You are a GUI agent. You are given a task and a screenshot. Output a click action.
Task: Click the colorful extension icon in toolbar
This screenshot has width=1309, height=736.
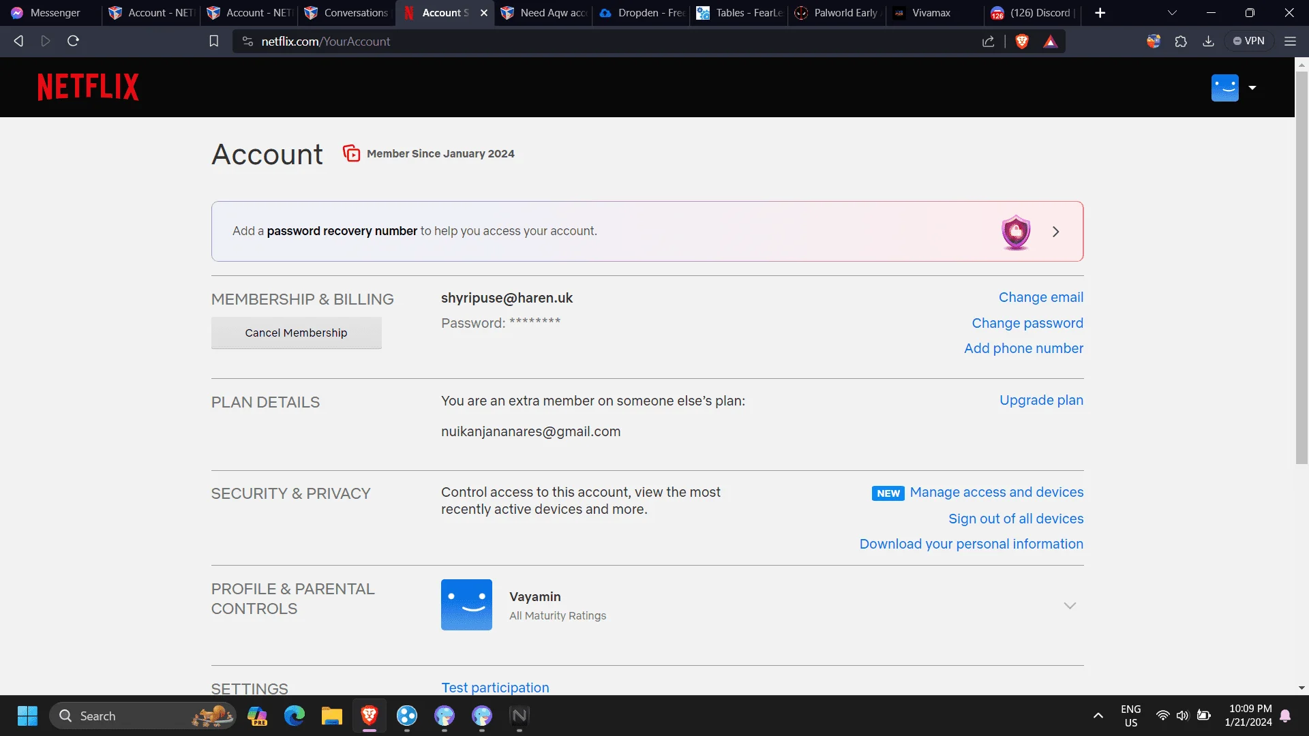coord(1154,41)
